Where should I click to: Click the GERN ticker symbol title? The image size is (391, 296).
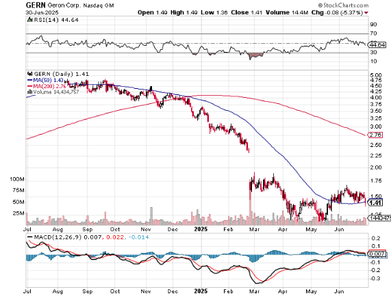point(36,5)
